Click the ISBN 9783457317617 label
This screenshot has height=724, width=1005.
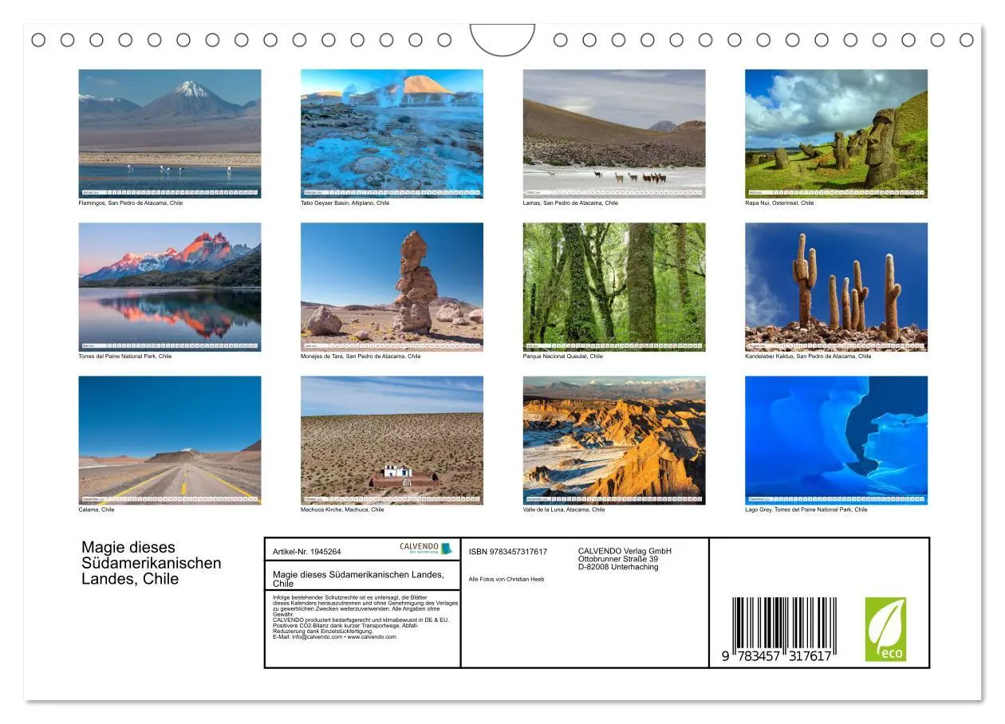(506, 550)
